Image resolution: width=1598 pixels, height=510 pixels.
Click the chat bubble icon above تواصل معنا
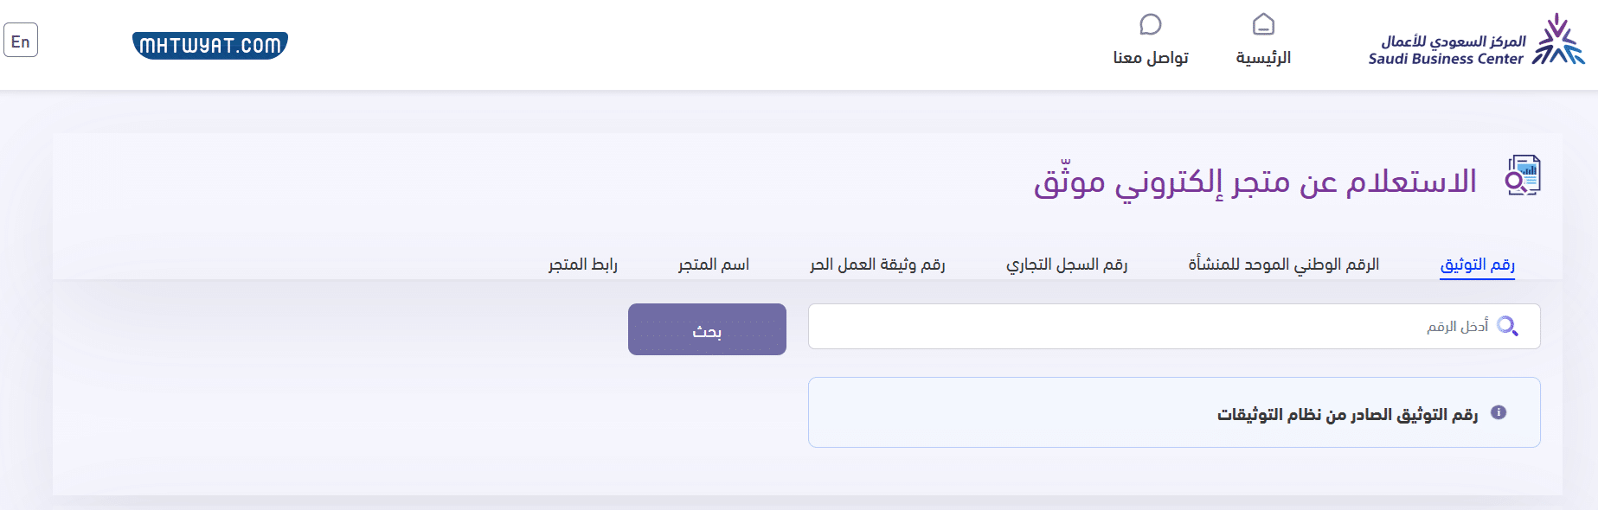[1149, 25]
